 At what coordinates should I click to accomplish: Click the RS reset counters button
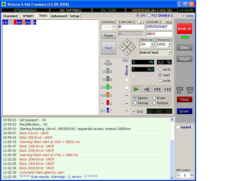125,60
